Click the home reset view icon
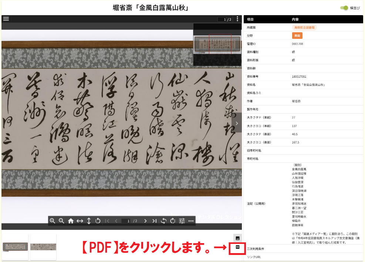Screen dimensions: 365x262 tap(71, 221)
